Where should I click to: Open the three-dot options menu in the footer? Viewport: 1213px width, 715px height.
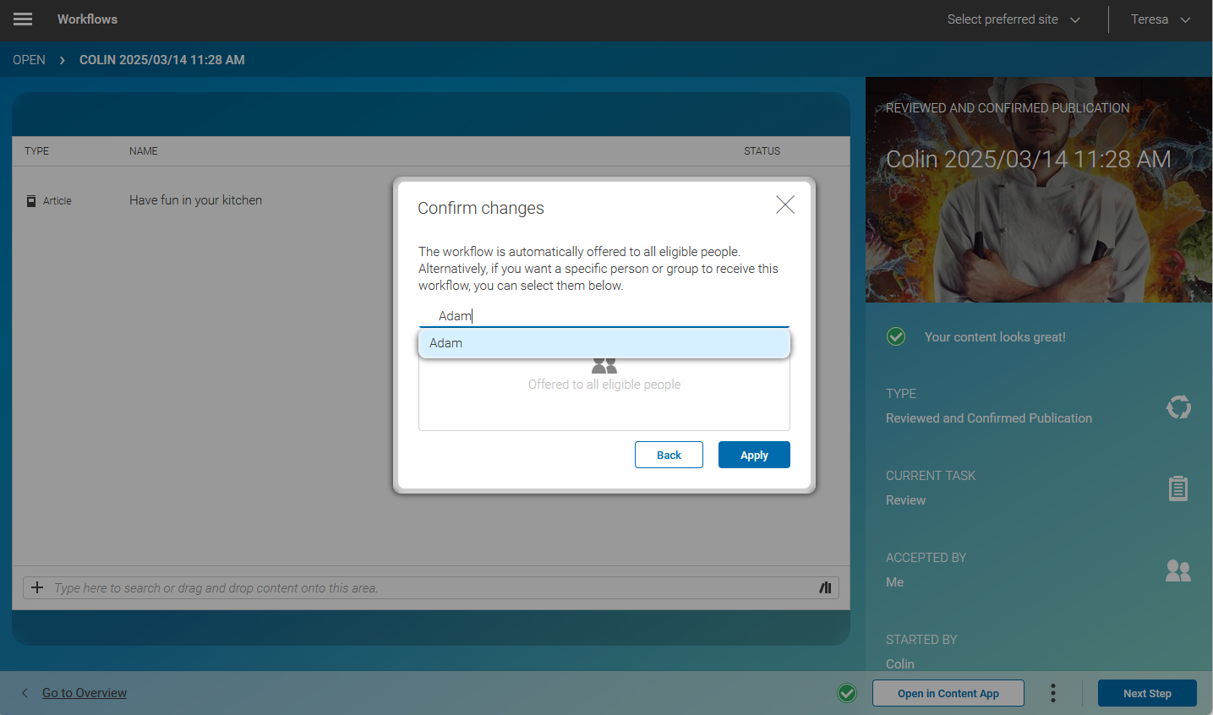pos(1052,692)
